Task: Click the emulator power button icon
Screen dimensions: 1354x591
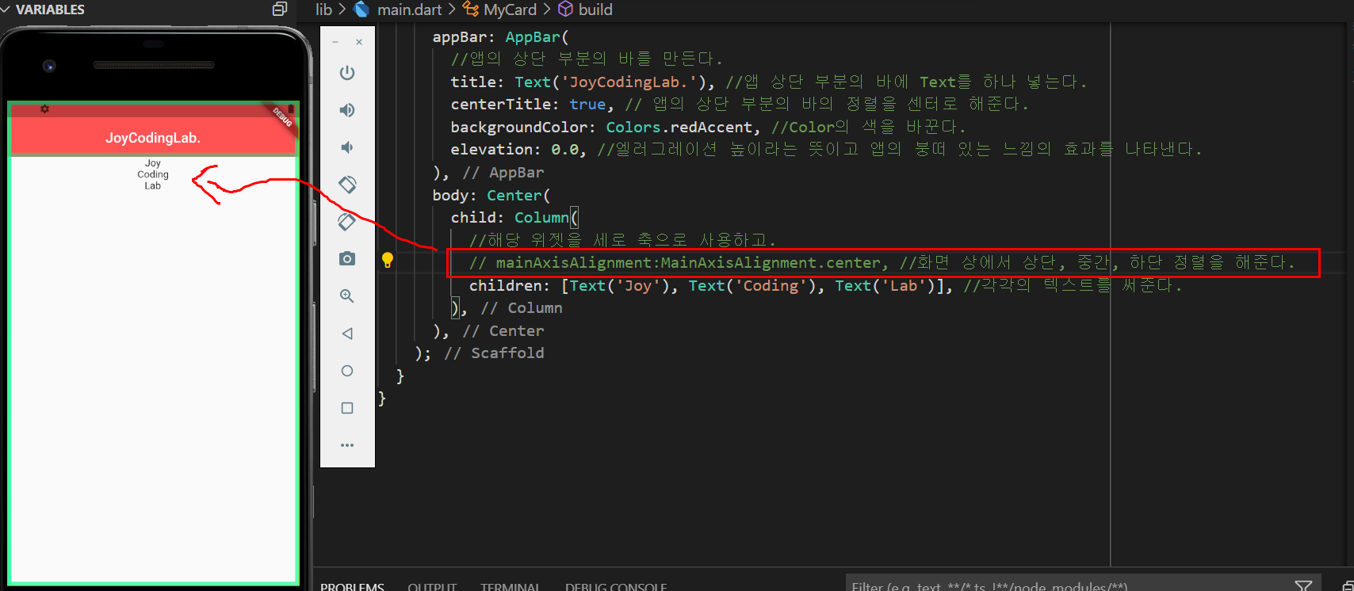Action: pyautogui.click(x=347, y=73)
